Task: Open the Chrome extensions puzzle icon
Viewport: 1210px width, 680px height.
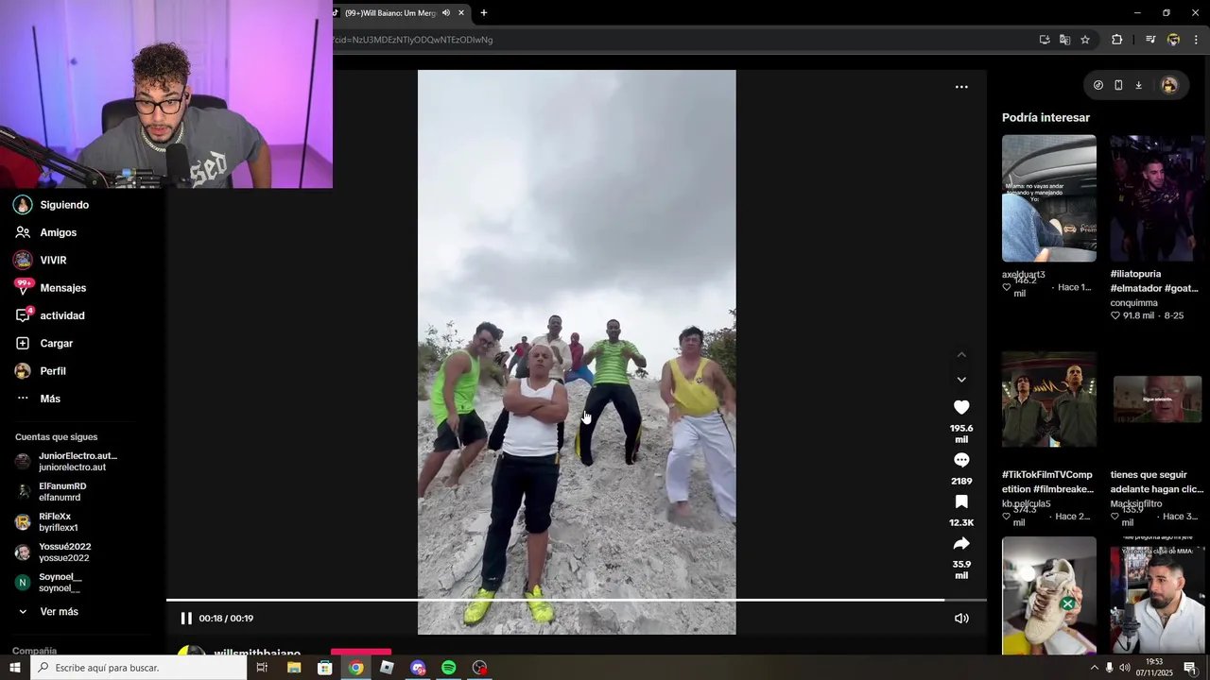Action: (1117, 40)
